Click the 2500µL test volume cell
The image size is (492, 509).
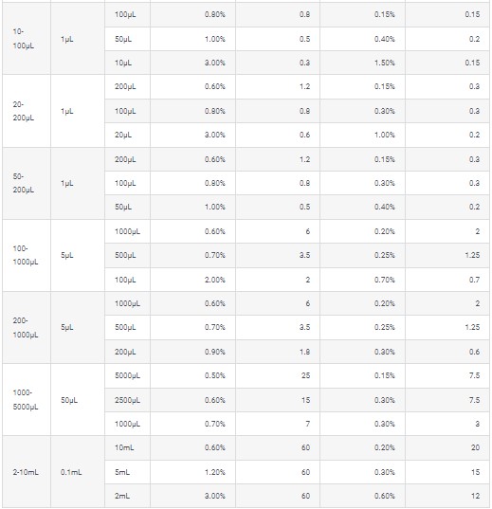[x=127, y=400]
